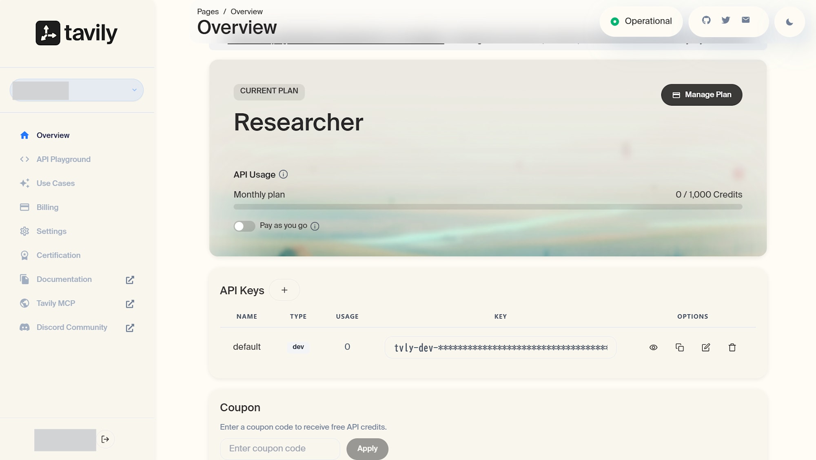Click the default key usage value 0

(x=347, y=347)
